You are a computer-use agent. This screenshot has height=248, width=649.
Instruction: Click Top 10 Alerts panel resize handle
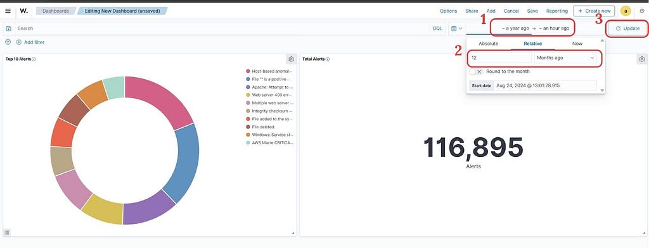(293, 233)
